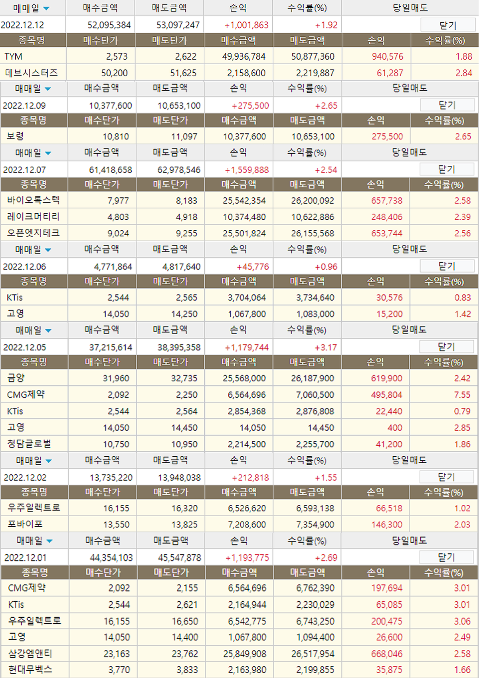The height and width of the screenshot is (678, 479).
Task: Close the 2022.12.01 section via 닫기
Action: coord(446,557)
